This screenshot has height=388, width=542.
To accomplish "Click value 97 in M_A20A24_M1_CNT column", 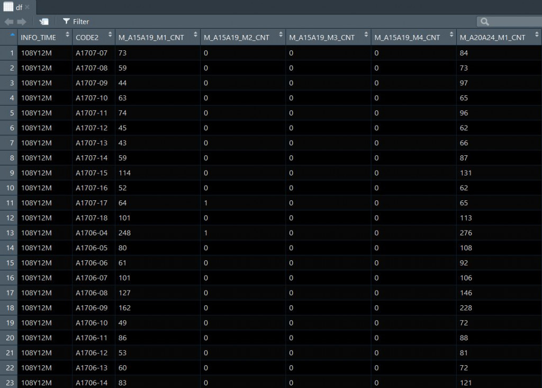I will 464,83.
